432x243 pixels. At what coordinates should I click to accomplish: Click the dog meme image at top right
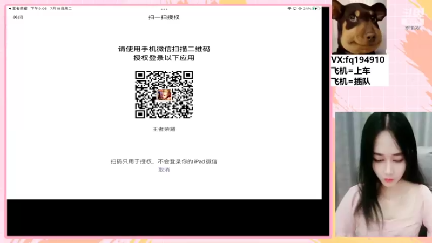[359, 26]
